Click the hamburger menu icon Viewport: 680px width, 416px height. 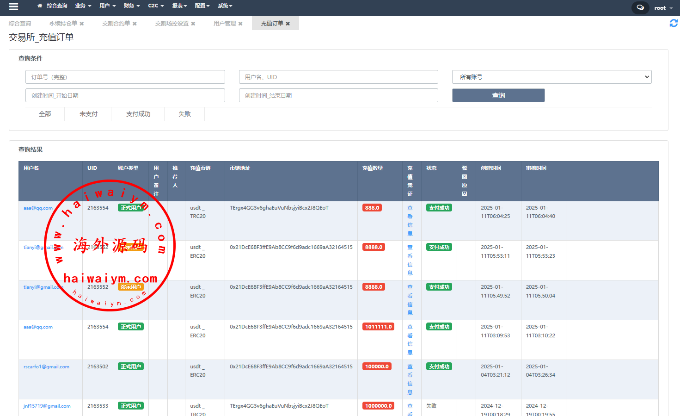point(13,6)
